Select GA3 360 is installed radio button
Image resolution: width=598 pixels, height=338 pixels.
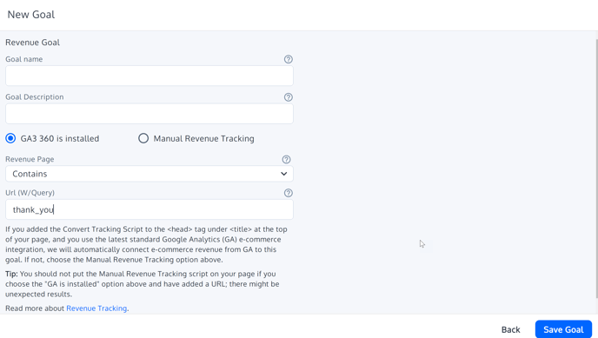coord(10,138)
